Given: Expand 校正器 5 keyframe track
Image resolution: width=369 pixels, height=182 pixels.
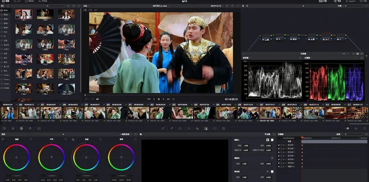Looking at the screenshot, I should pos(286,160).
